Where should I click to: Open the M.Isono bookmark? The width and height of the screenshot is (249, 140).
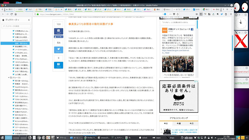[x=21, y=121]
